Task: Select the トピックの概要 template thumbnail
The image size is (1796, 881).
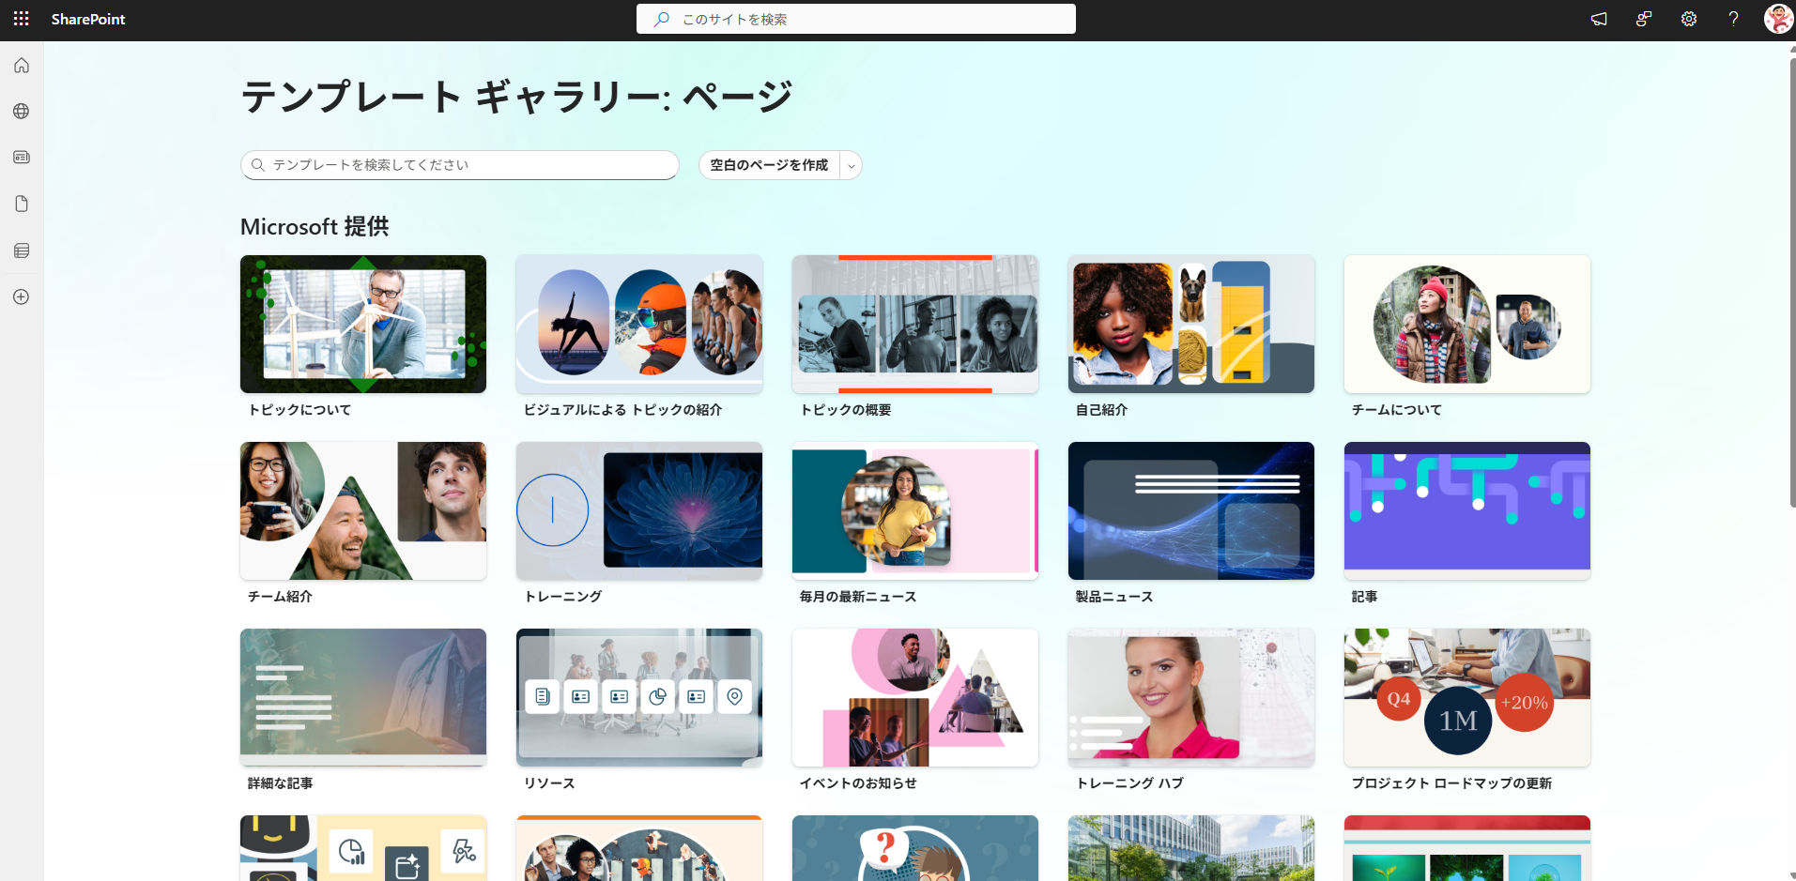Action: click(x=915, y=324)
